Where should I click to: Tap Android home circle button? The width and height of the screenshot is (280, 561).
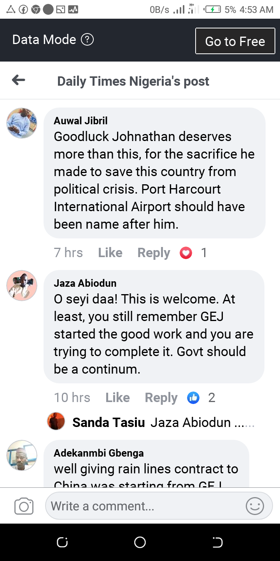point(140,542)
